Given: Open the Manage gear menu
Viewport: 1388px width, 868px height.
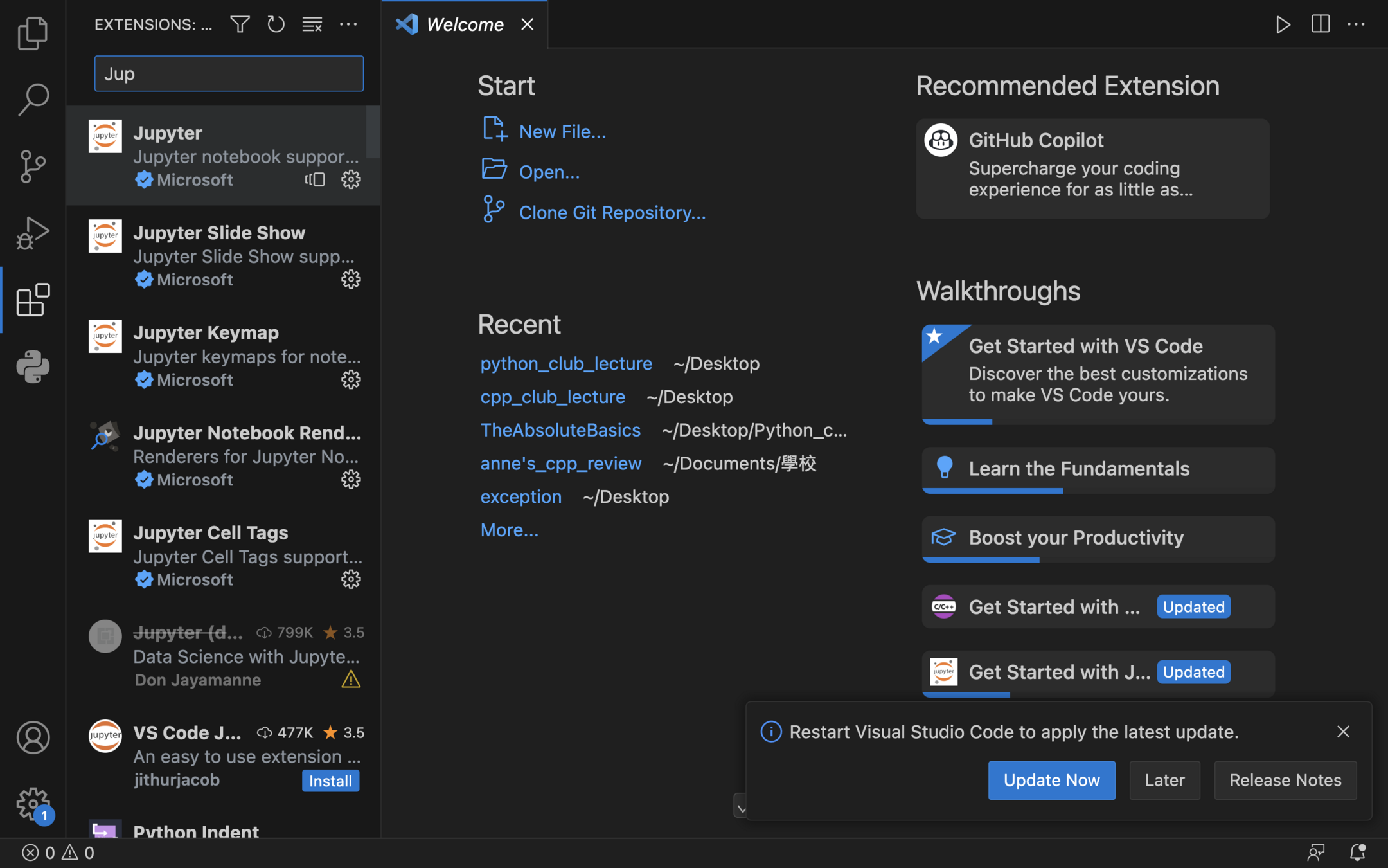Looking at the screenshot, I should point(33,804).
